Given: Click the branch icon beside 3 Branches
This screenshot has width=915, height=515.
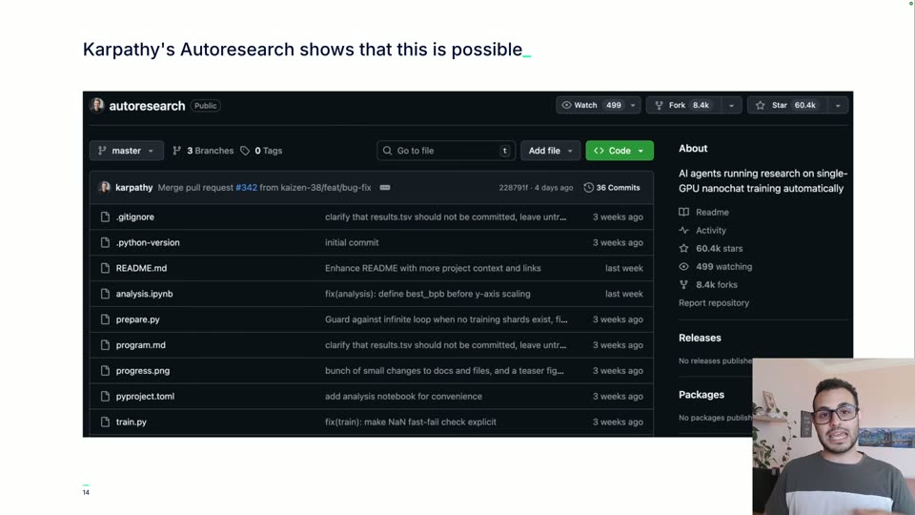Looking at the screenshot, I should pyautogui.click(x=177, y=151).
